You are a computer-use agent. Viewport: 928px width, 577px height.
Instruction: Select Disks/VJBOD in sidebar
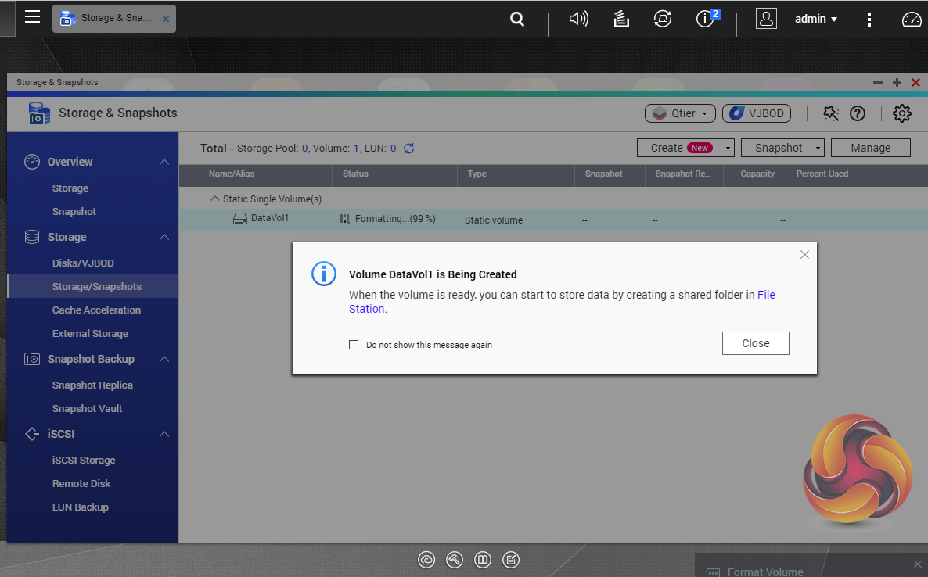[x=83, y=263]
